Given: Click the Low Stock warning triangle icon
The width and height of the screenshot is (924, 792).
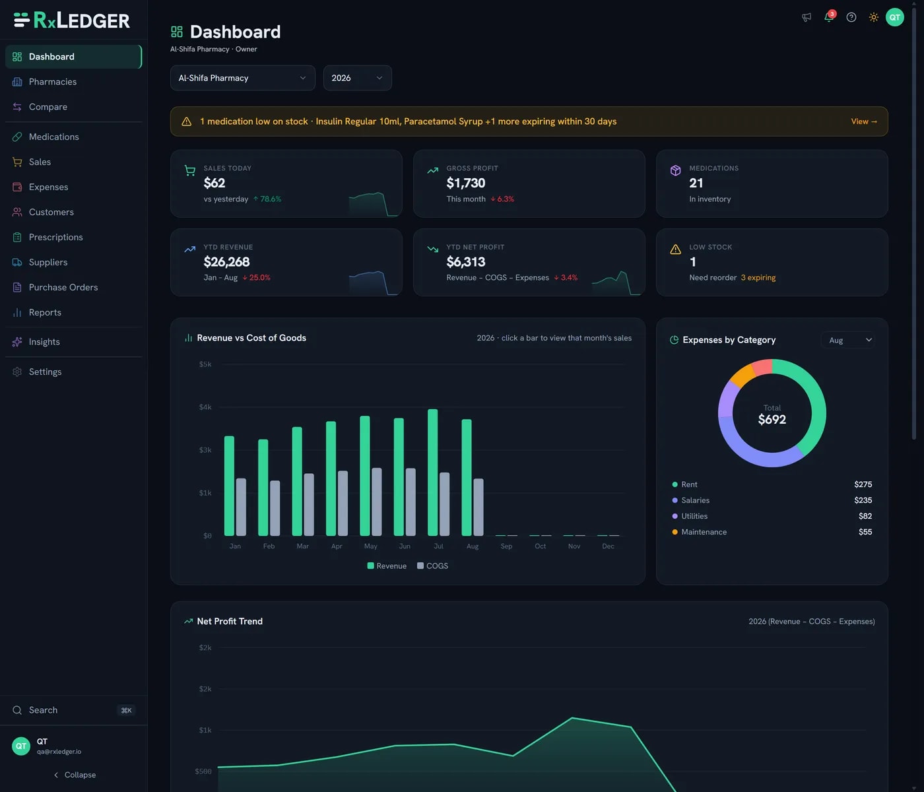Looking at the screenshot, I should [x=676, y=249].
